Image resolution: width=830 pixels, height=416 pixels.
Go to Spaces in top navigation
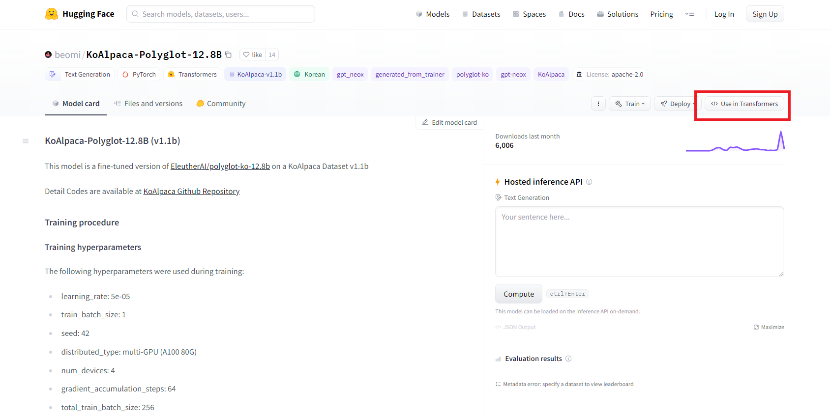tap(529, 14)
